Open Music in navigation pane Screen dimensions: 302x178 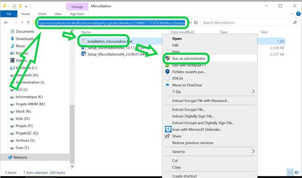(18, 46)
